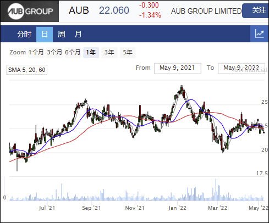Screen dimensions: 269x223
Task: Click the Jan '22 axis label
Action: tap(177, 208)
